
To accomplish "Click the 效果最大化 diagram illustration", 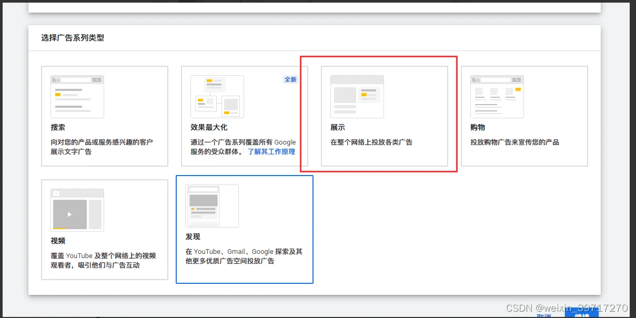I will [217, 97].
